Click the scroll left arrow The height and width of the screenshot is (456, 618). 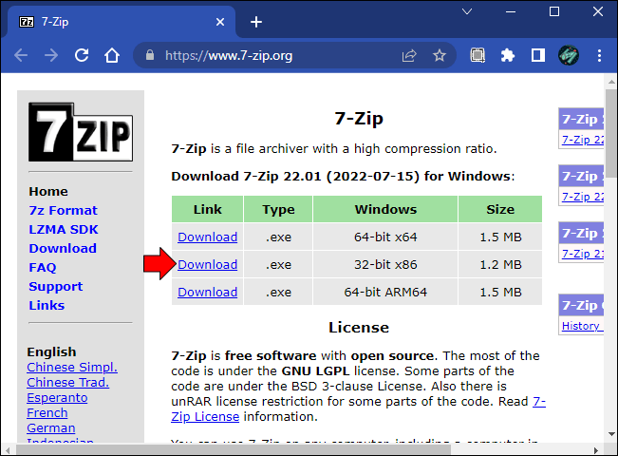[x=7, y=450]
